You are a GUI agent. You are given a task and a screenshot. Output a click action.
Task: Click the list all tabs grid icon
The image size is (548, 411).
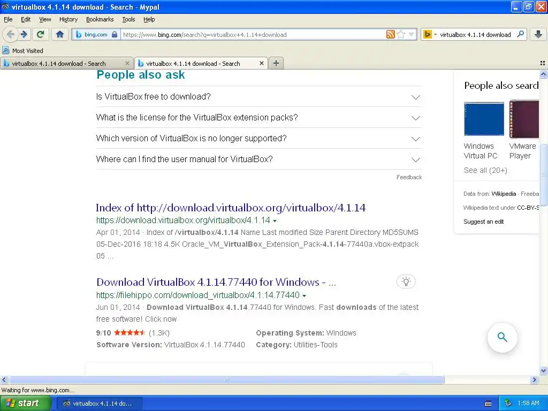[x=543, y=63]
